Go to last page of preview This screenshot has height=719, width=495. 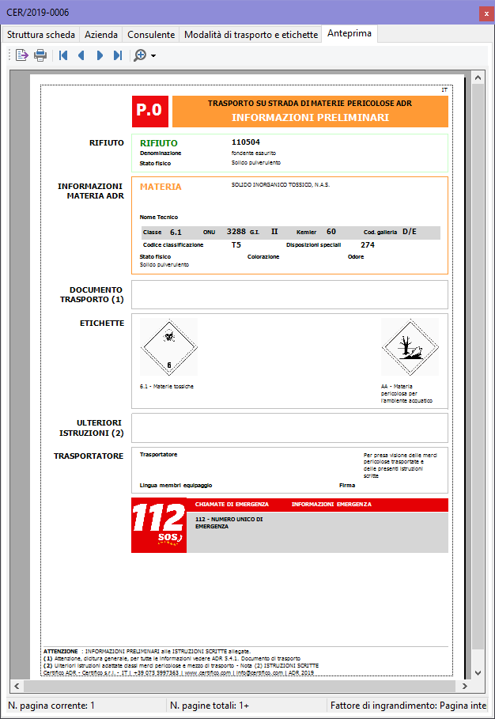[118, 55]
